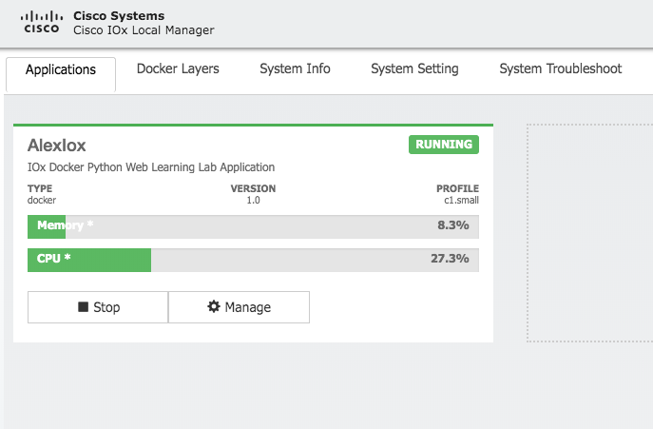Stop the AlexIox application
653x429 pixels.
[98, 307]
